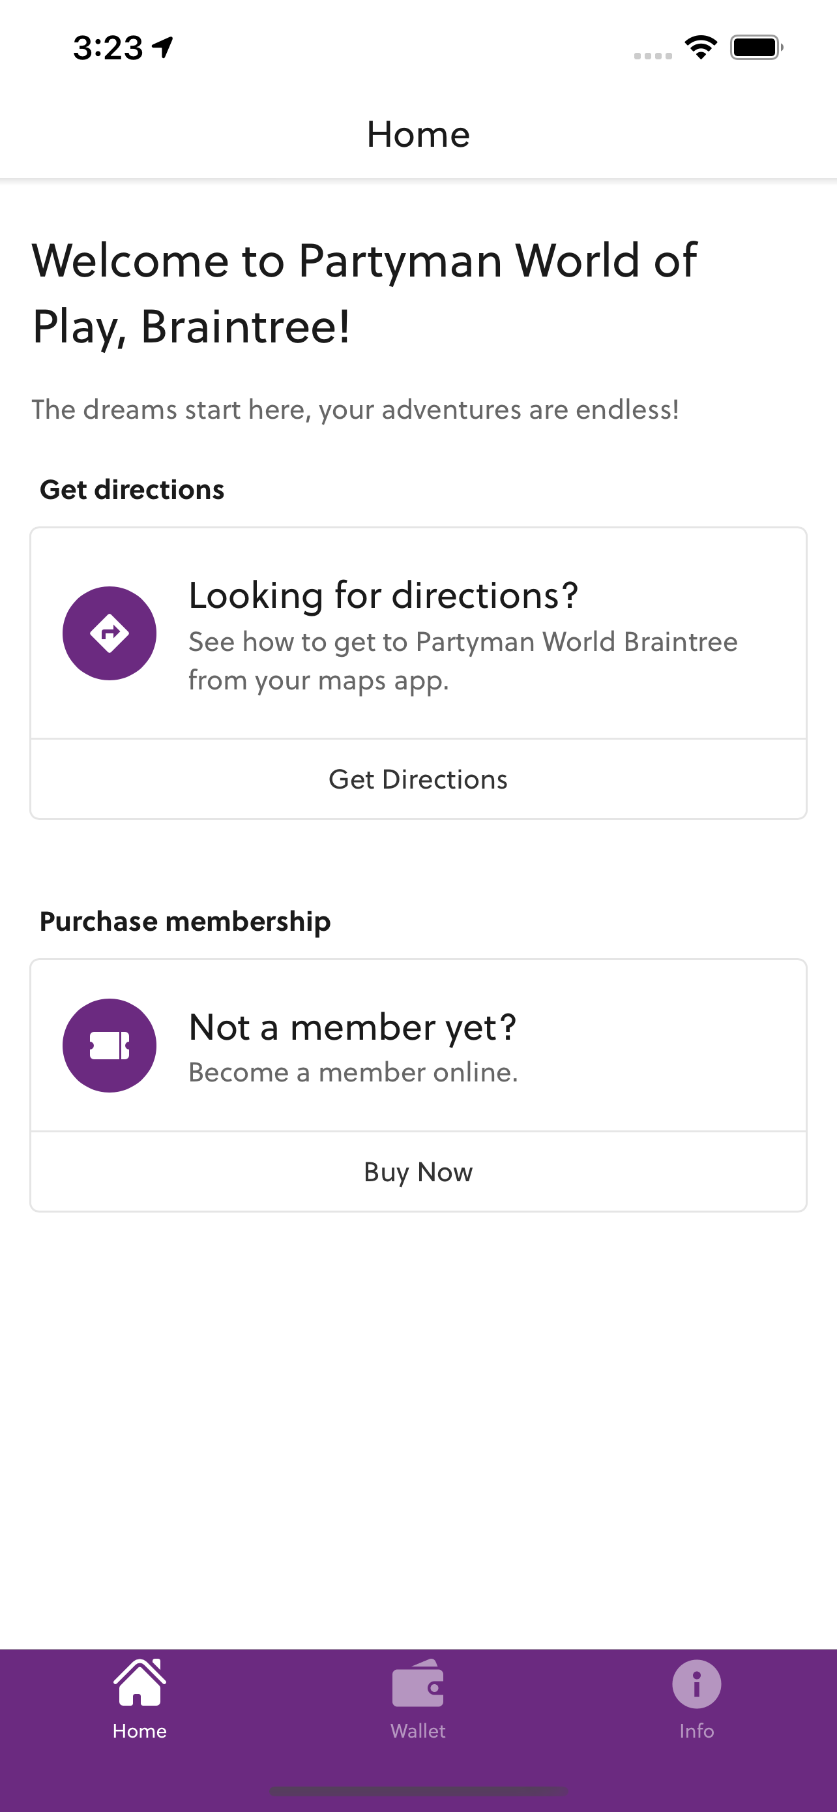The width and height of the screenshot is (837, 1812).
Task: Tap the purple membership ticket icon
Action: (109, 1046)
